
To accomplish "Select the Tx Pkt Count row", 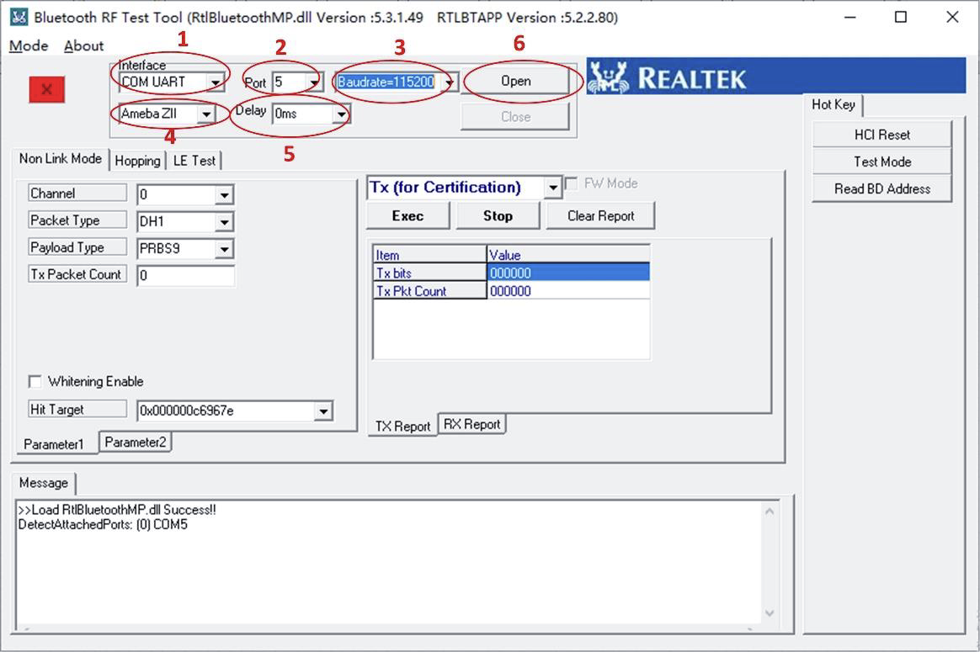I will (511, 291).
